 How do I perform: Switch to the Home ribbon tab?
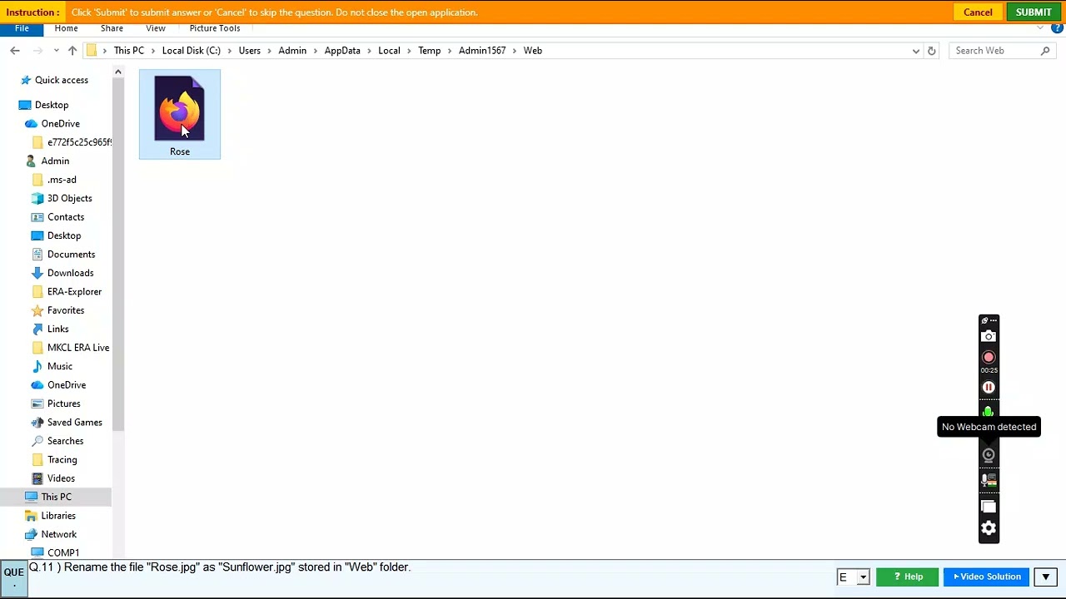click(x=66, y=28)
